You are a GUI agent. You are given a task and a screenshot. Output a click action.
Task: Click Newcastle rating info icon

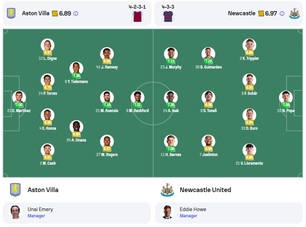point(282,13)
